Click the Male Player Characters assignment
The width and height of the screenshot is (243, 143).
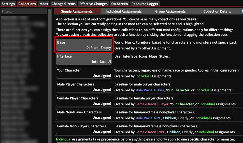[84, 87]
